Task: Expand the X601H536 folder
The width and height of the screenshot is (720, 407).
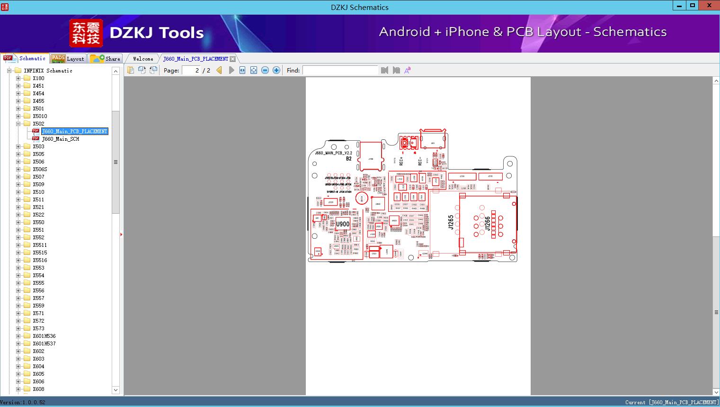Action: [18, 336]
